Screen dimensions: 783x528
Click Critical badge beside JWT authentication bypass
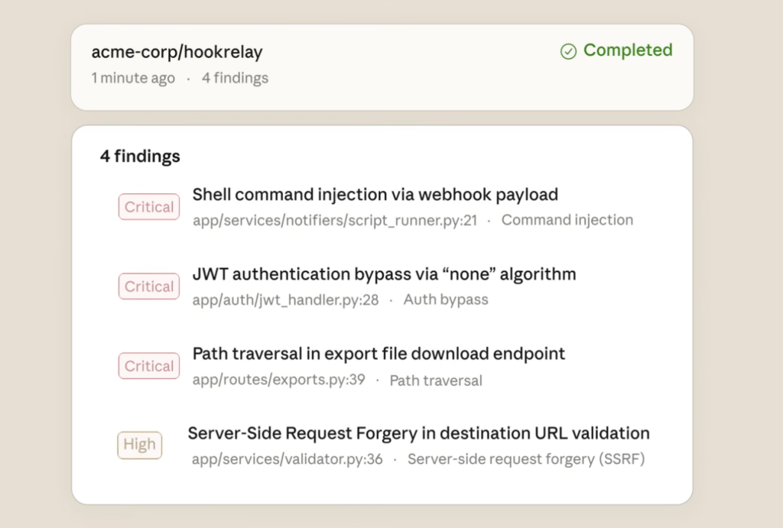click(149, 287)
